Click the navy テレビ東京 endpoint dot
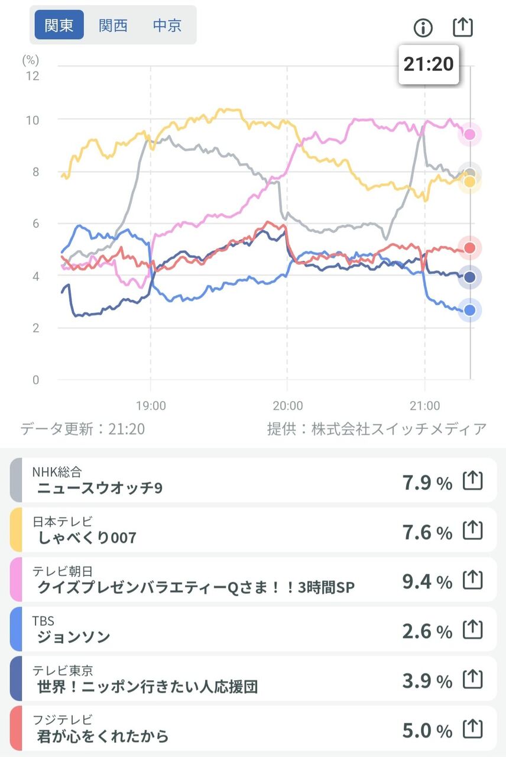Image resolution: width=506 pixels, height=757 pixels. (x=470, y=277)
